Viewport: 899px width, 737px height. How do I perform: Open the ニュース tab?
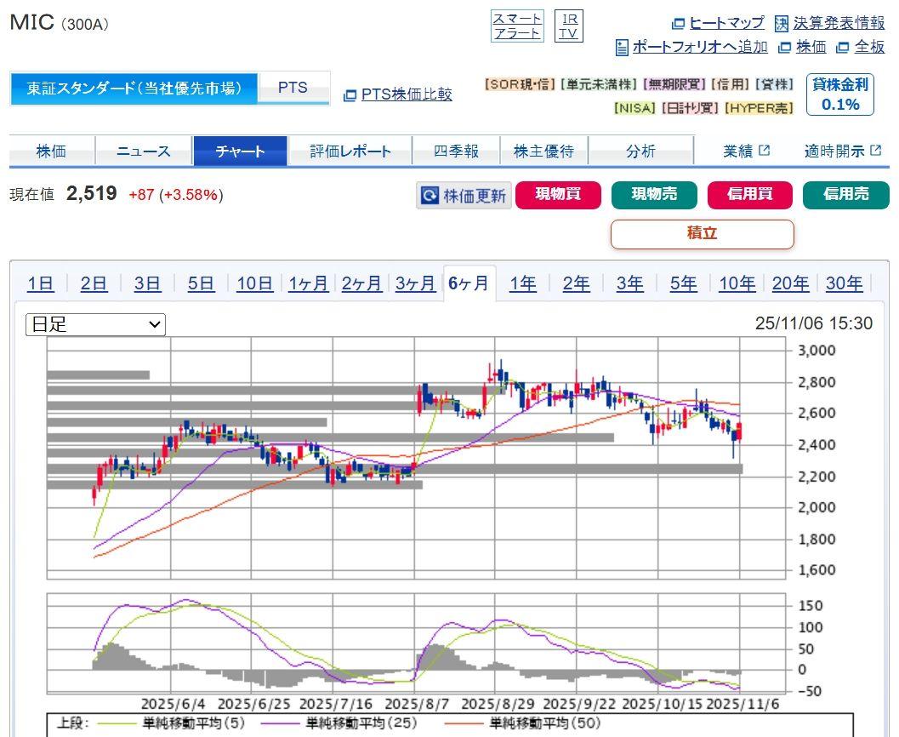coord(144,151)
